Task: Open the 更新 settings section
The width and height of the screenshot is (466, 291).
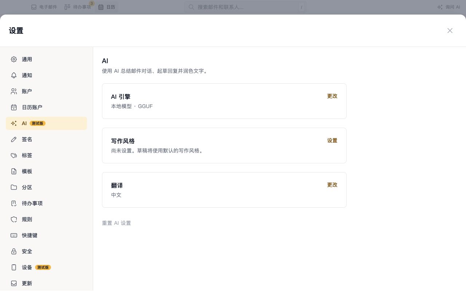Action: (x=46, y=283)
